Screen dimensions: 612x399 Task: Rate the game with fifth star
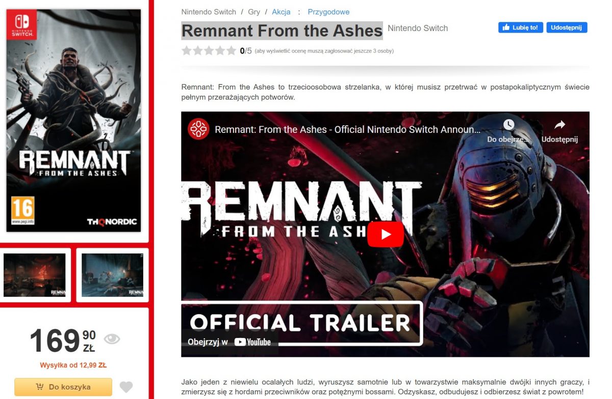click(x=231, y=50)
